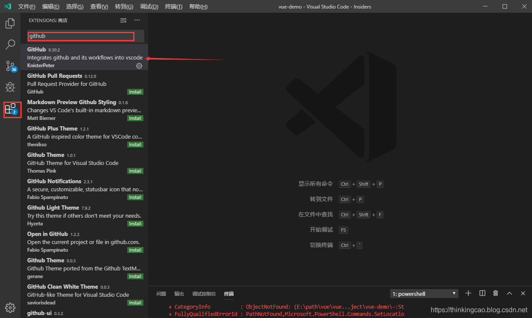Open the 文件(F) menu
The height and width of the screenshot is (318, 532).
[27, 7]
